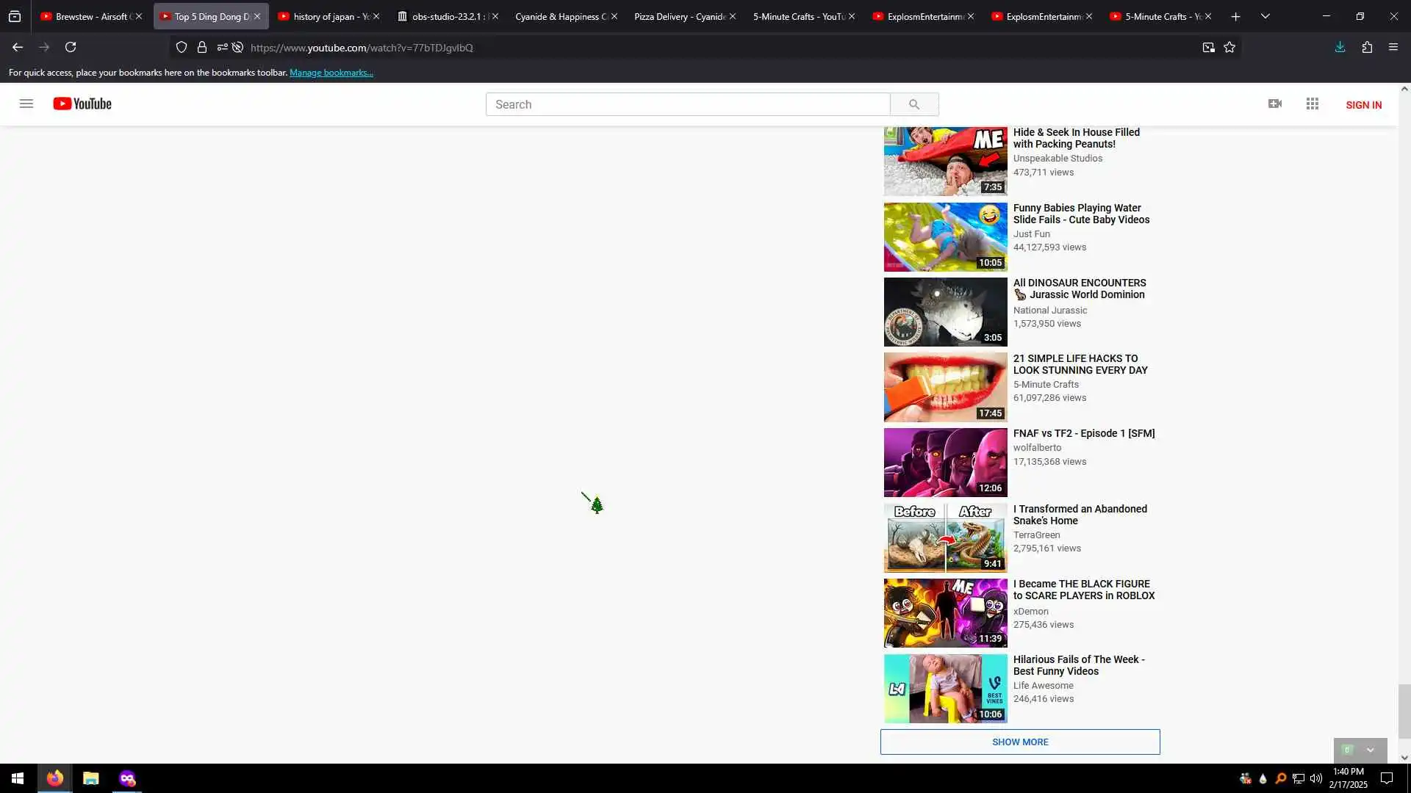Click the YouTube logo home icon
1411x793 pixels.
tap(82, 104)
